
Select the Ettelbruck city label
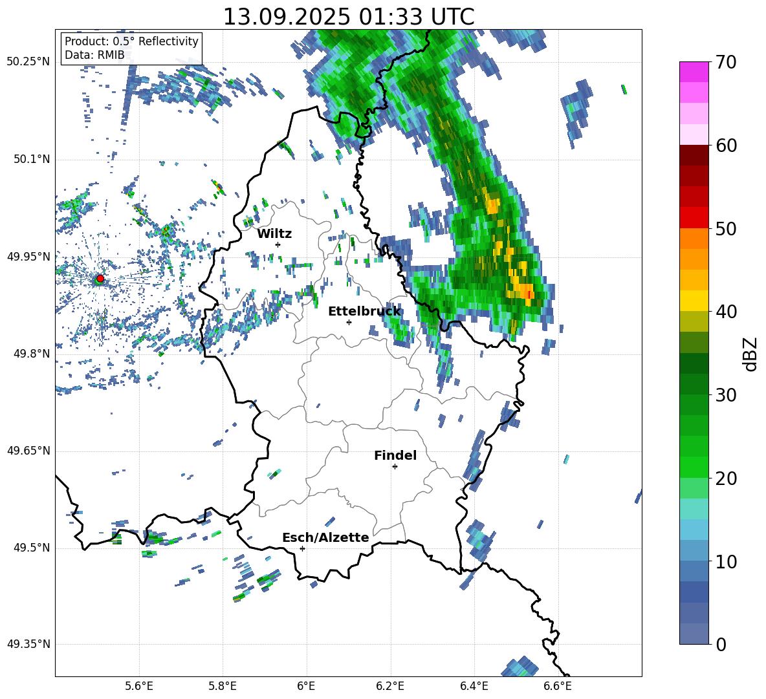(364, 312)
